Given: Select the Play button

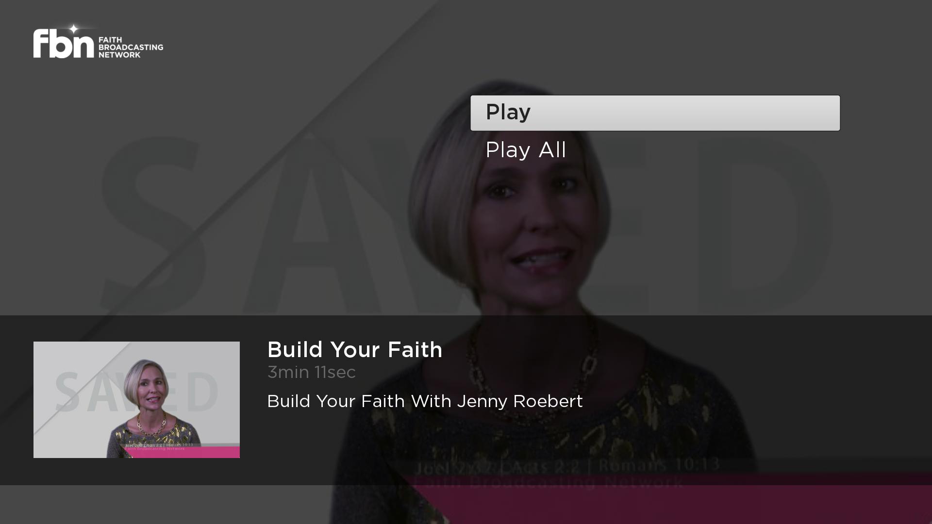Looking at the screenshot, I should click(655, 113).
